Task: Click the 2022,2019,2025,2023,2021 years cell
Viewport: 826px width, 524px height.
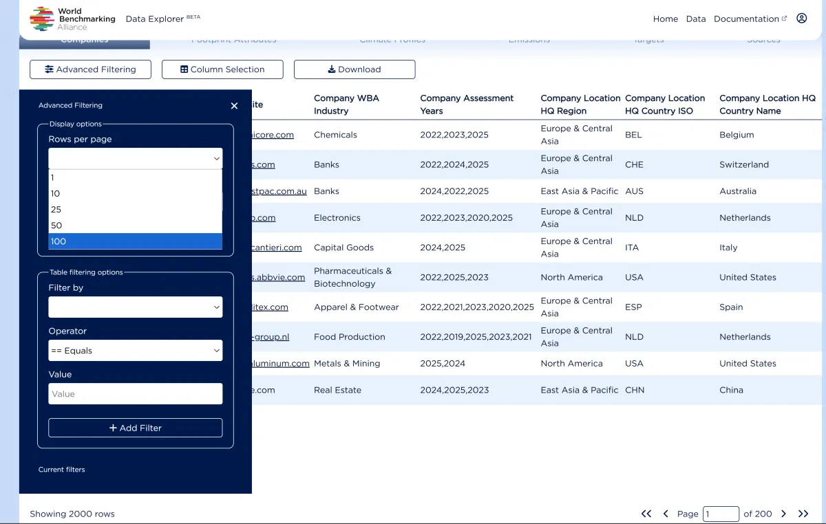Action: tap(476, 337)
